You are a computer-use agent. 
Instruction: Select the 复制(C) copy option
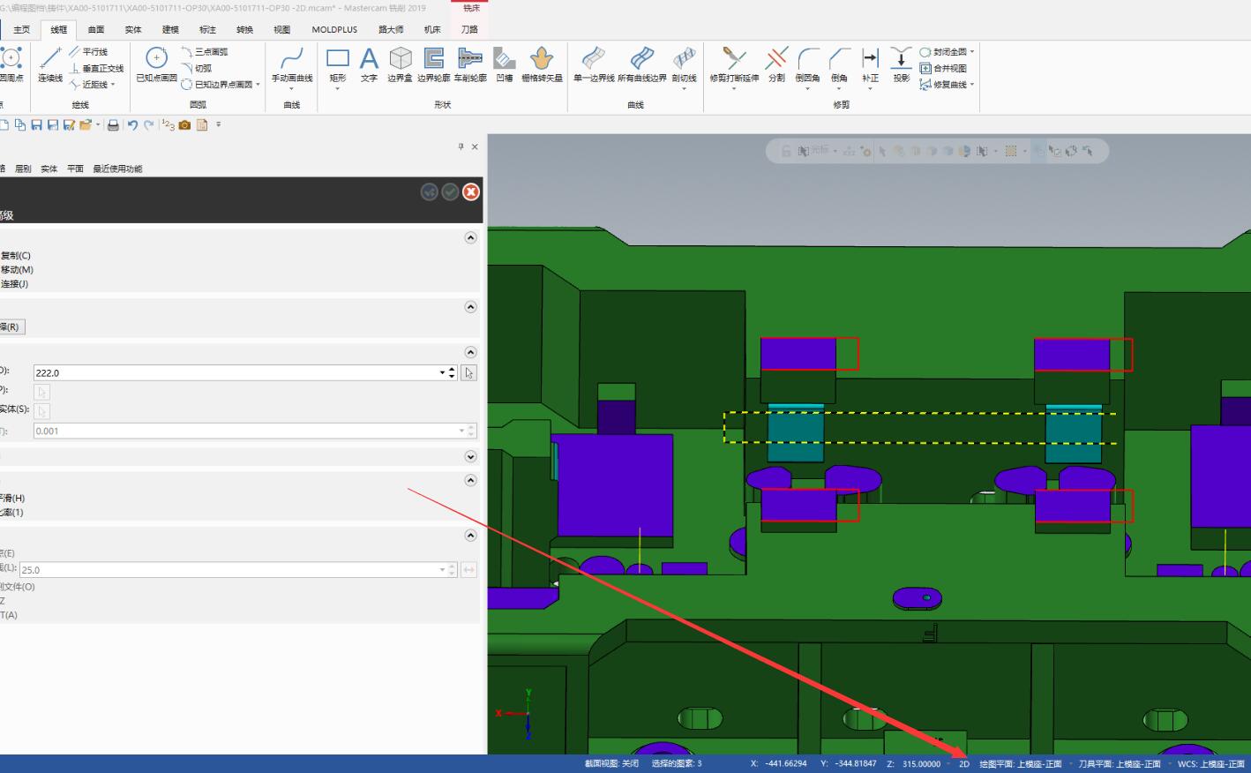[15, 256]
